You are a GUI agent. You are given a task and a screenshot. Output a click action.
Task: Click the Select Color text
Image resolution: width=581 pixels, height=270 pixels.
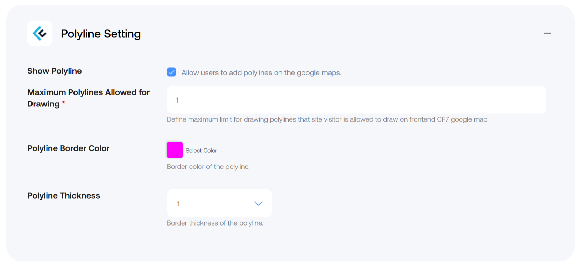click(x=201, y=151)
